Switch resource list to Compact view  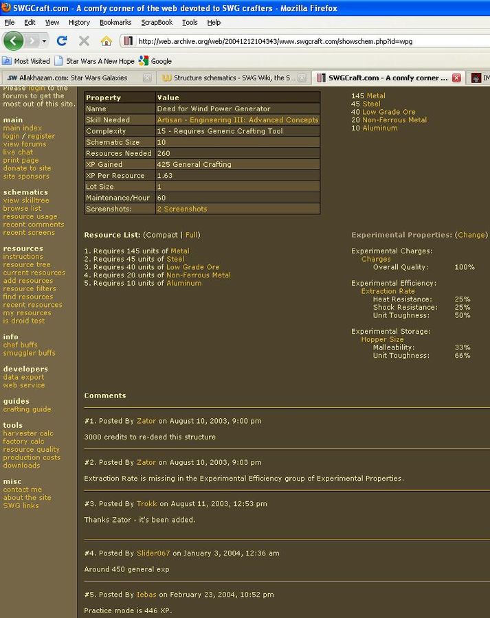(x=162, y=235)
